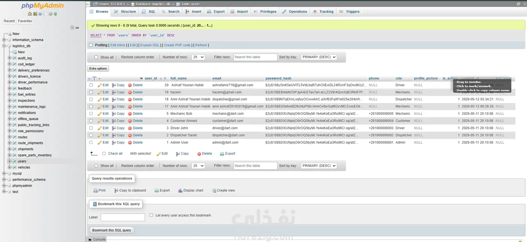Collapse logistics_db database node
527x242 pixels.
pos(4,46)
